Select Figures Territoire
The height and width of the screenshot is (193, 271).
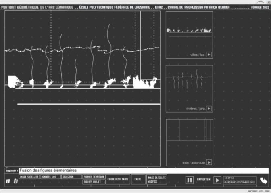[x=94, y=177]
